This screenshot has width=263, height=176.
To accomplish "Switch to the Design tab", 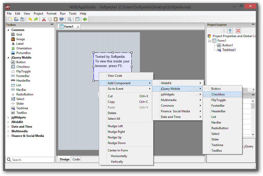I will click(65, 159).
